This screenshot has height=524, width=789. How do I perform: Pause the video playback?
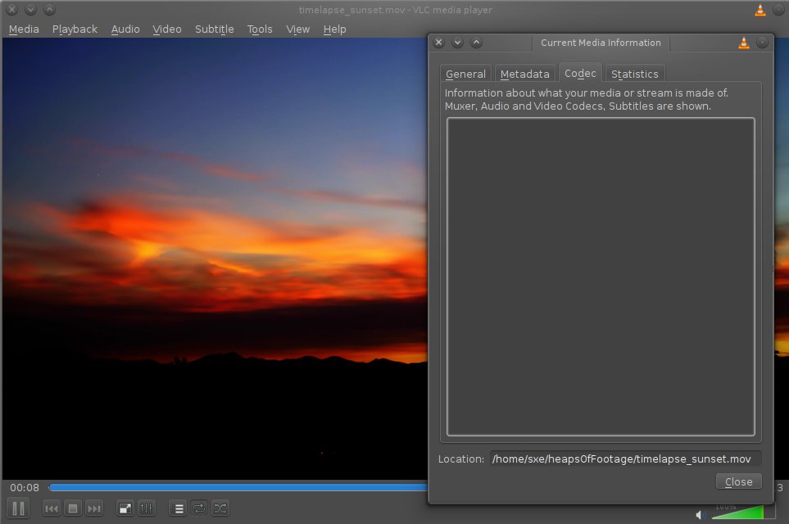tap(19, 508)
